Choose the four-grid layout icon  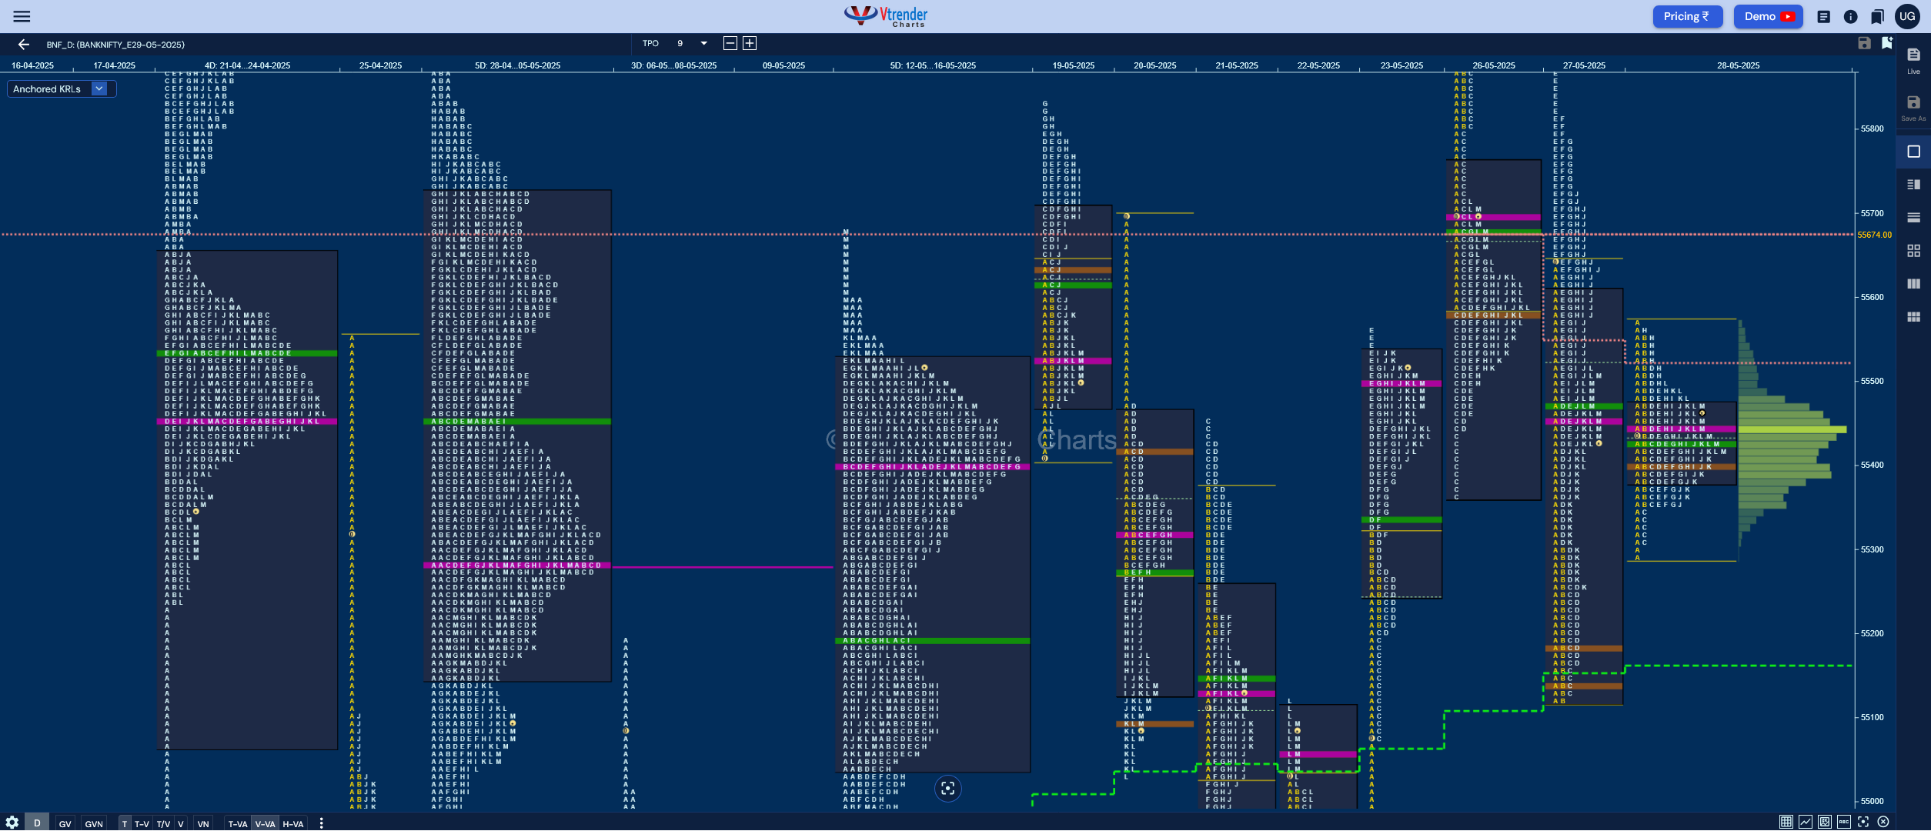[x=1913, y=251]
